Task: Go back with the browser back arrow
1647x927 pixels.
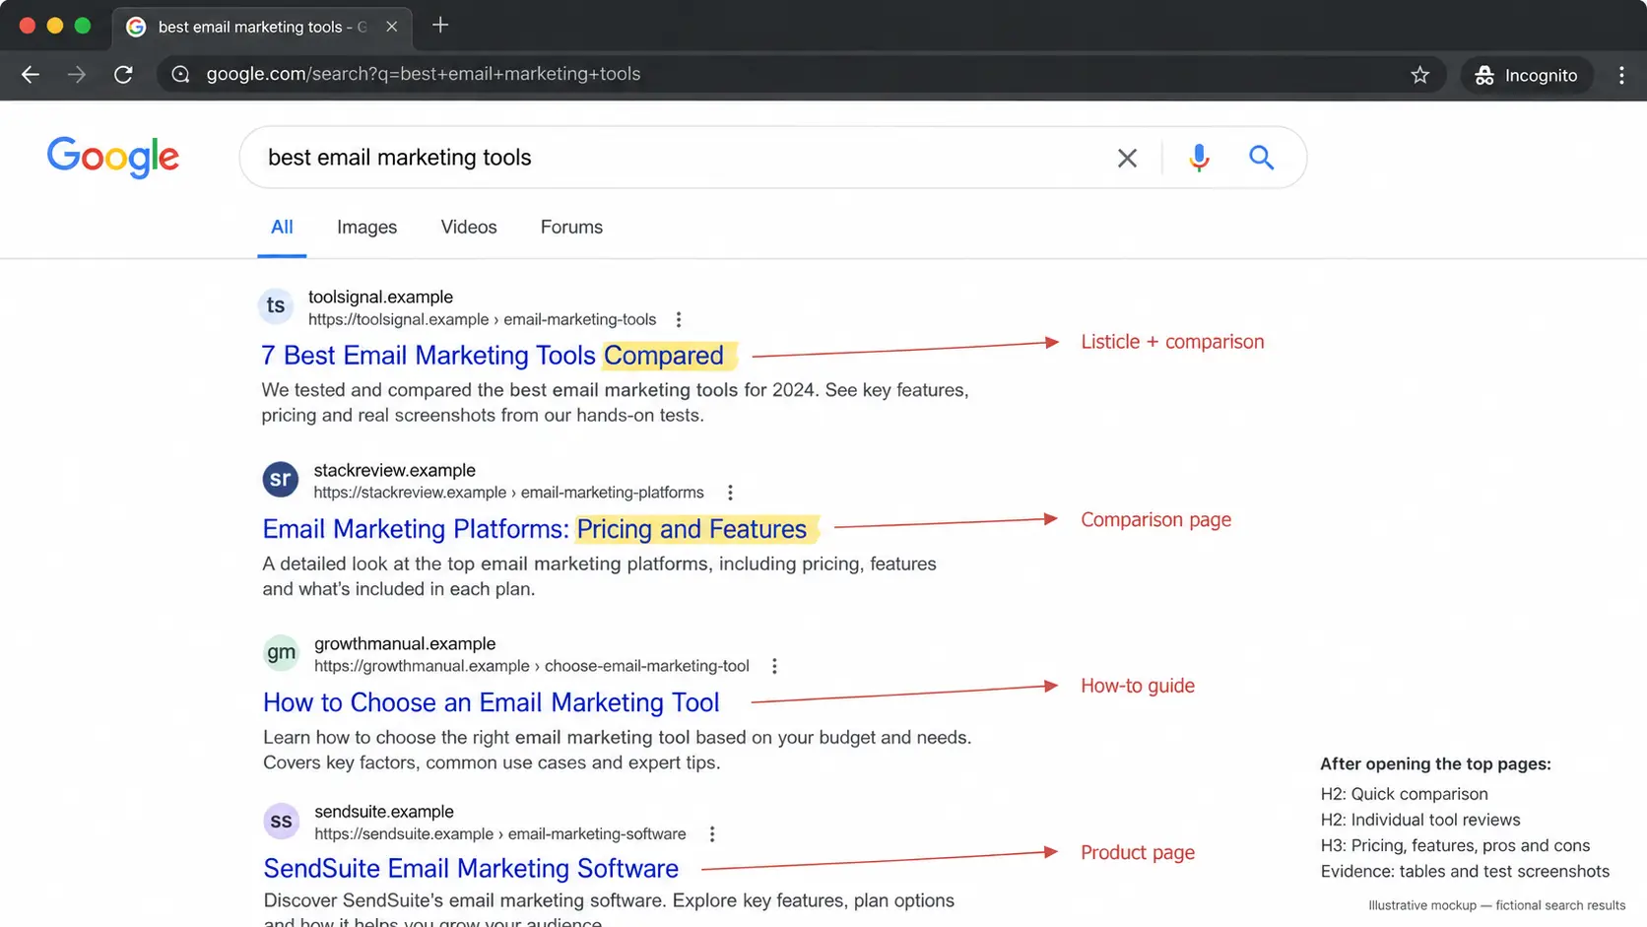Action: pos(31,75)
